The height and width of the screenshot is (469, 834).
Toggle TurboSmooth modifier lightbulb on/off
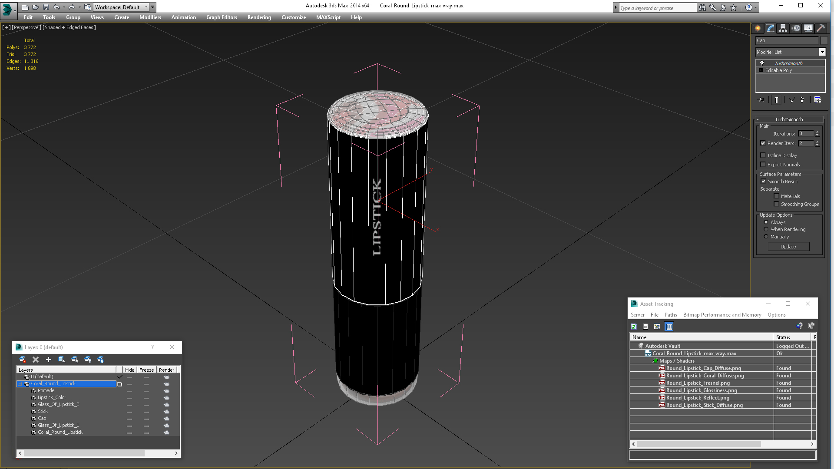(x=761, y=63)
